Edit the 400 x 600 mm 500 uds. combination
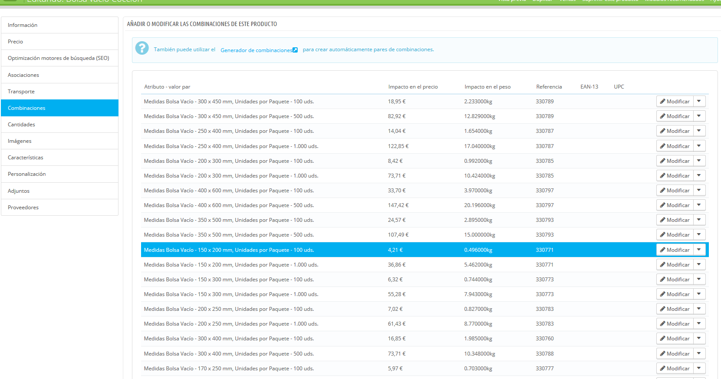 pos(675,205)
